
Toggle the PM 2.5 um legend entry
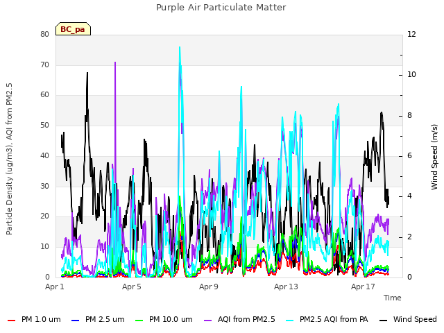pos(98,319)
